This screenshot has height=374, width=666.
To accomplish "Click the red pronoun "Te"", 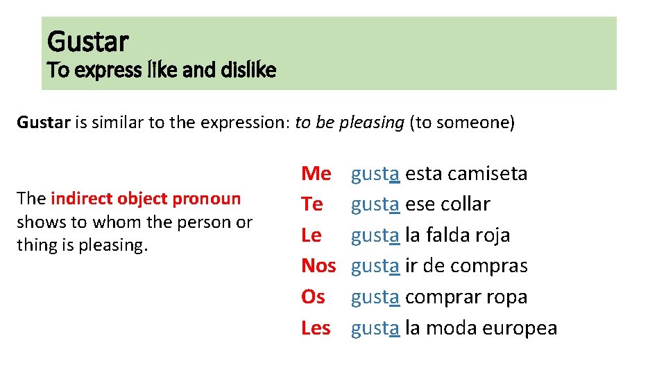I will (312, 204).
